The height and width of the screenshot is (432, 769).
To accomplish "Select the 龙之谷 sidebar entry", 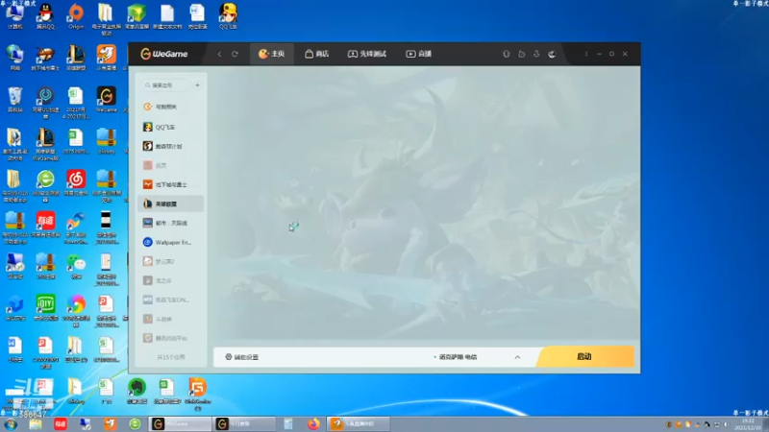I will click(171, 280).
